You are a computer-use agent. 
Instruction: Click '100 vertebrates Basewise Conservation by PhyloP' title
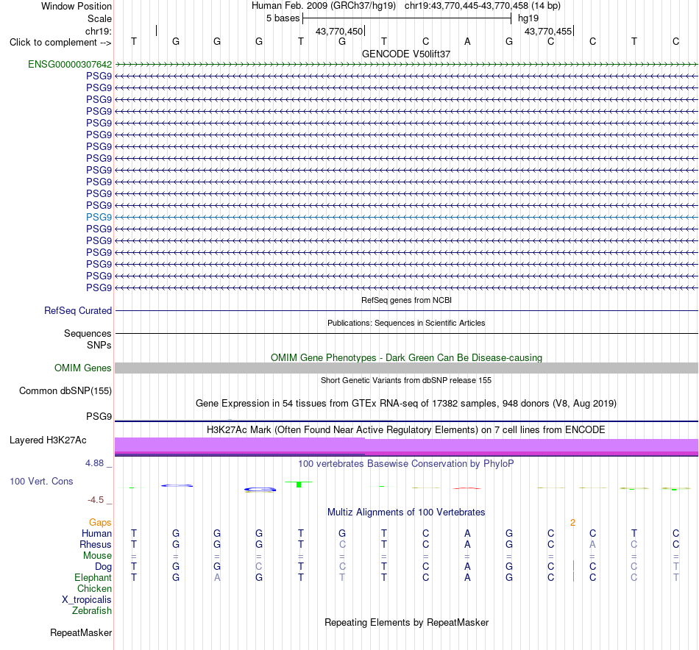[406, 464]
